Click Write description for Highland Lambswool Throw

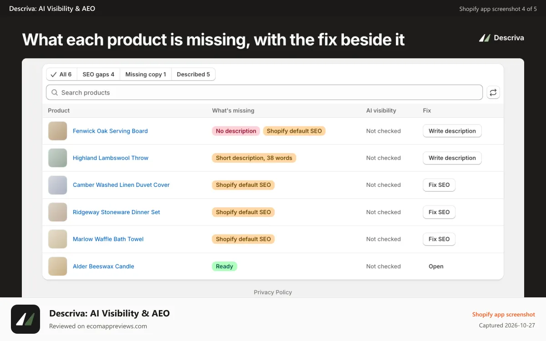[x=452, y=158]
